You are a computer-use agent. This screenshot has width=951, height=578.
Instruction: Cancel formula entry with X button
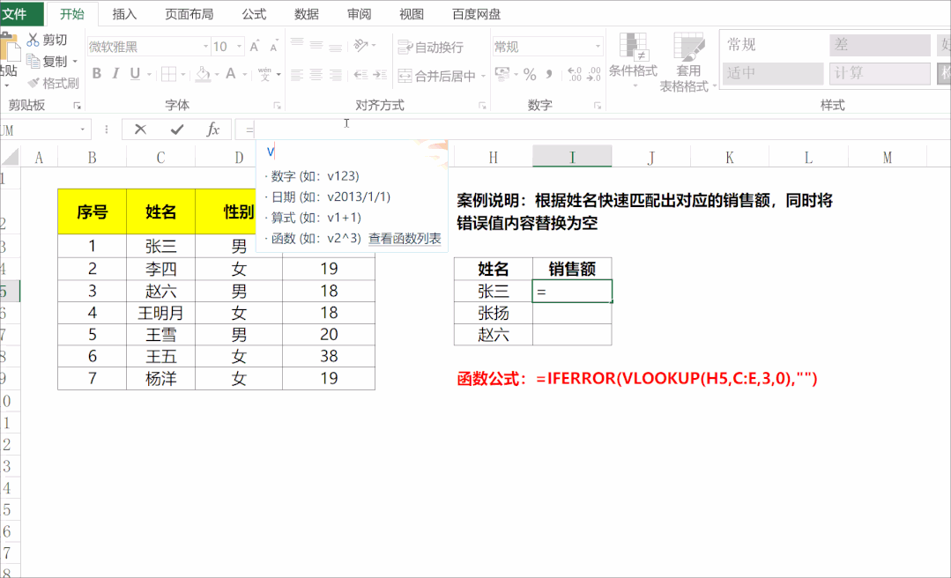tap(140, 130)
